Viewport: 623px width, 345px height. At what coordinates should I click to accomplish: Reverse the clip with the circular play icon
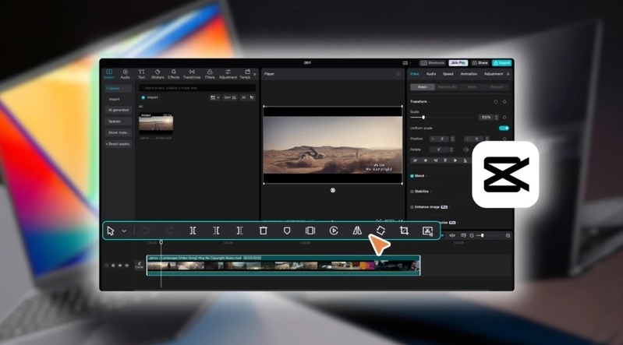click(x=334, y=231)
